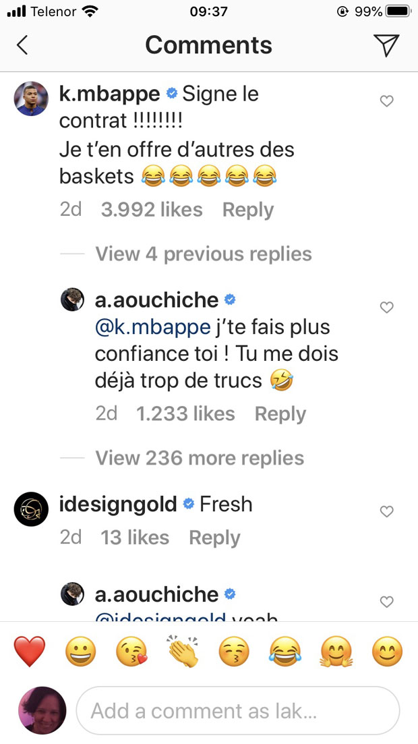
Task: Expand View 236 more replies
Action: tap(200, 458)
